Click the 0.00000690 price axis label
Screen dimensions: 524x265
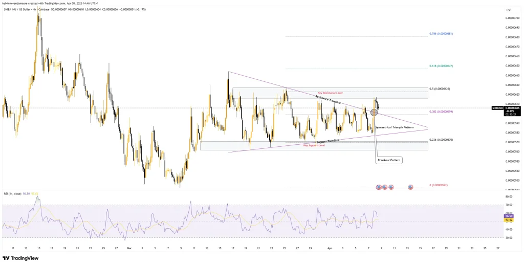coord(512,28)
